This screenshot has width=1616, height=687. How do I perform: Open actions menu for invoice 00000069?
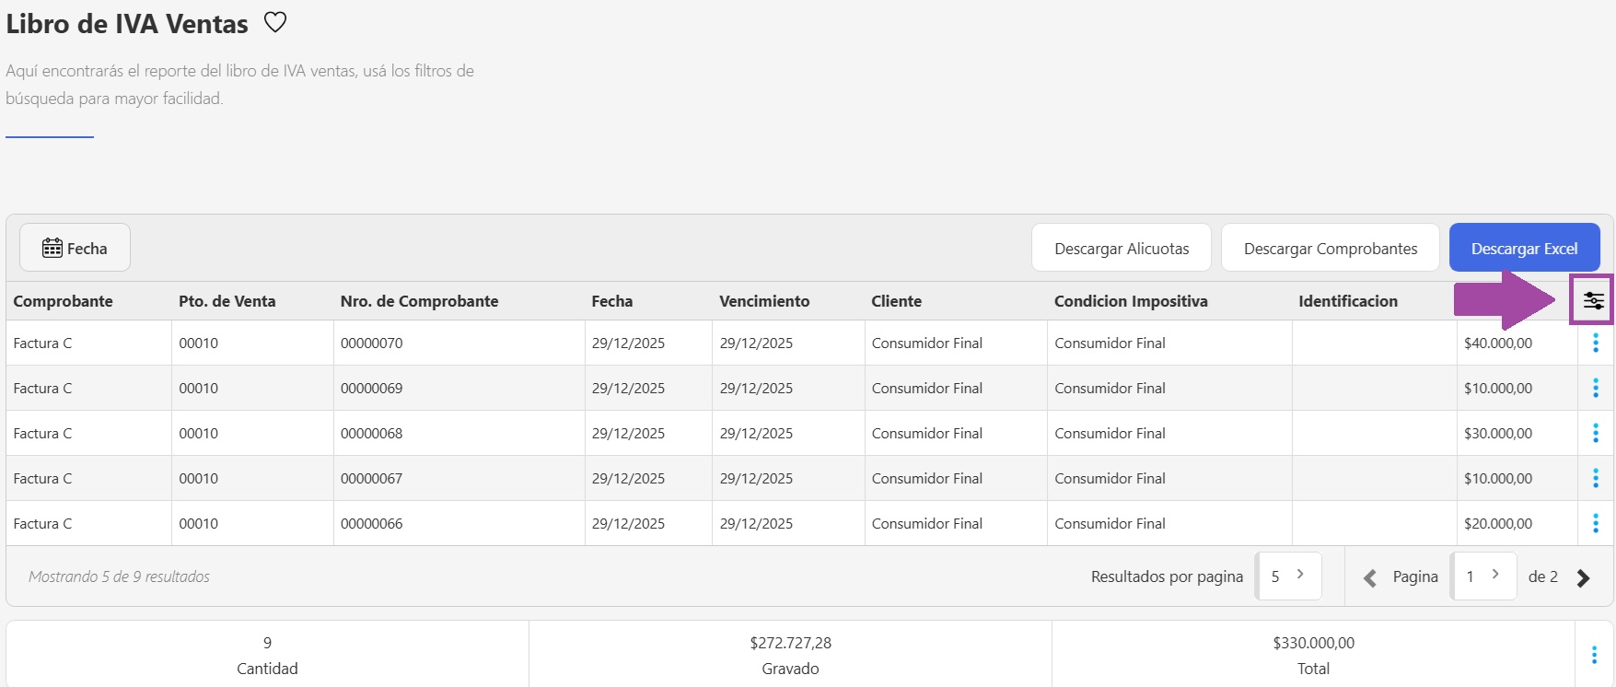[x=1595, y=388]
